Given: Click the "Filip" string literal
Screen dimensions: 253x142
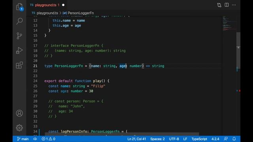Looking at the screenshot, I should point(98,86).
